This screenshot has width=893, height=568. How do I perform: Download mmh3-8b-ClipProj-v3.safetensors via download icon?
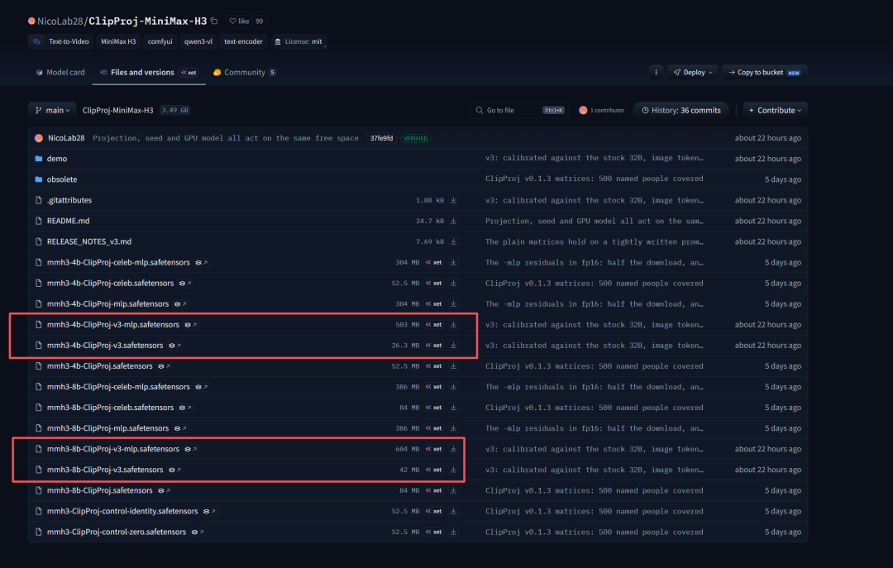tap(453, 470)
